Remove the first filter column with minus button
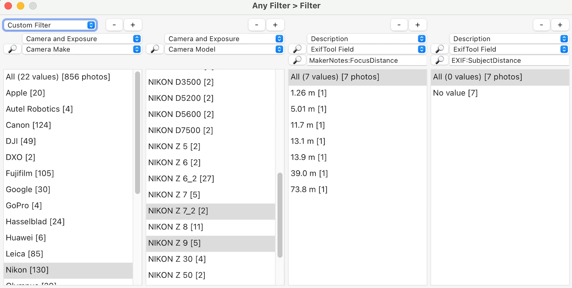The width and height of the screenshot is (572, 288). [114, 25]
